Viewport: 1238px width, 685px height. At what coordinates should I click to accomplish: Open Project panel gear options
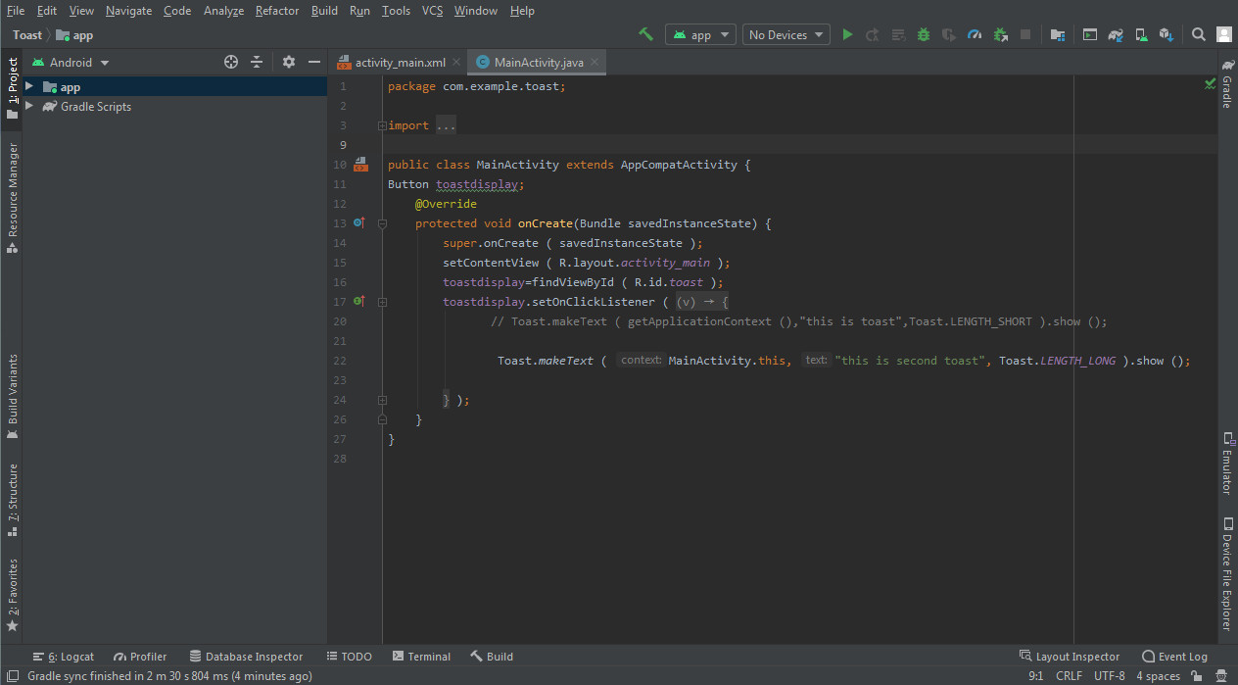point(289,62)
